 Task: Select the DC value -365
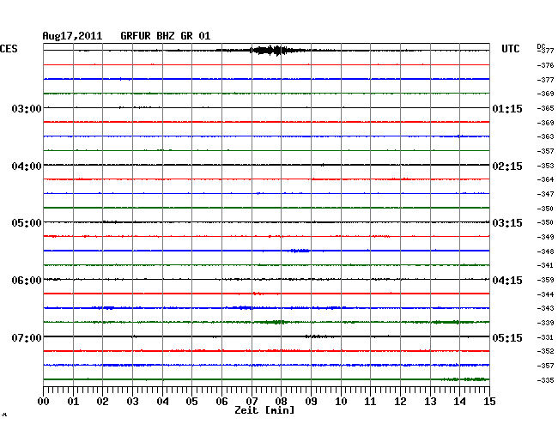545,108
